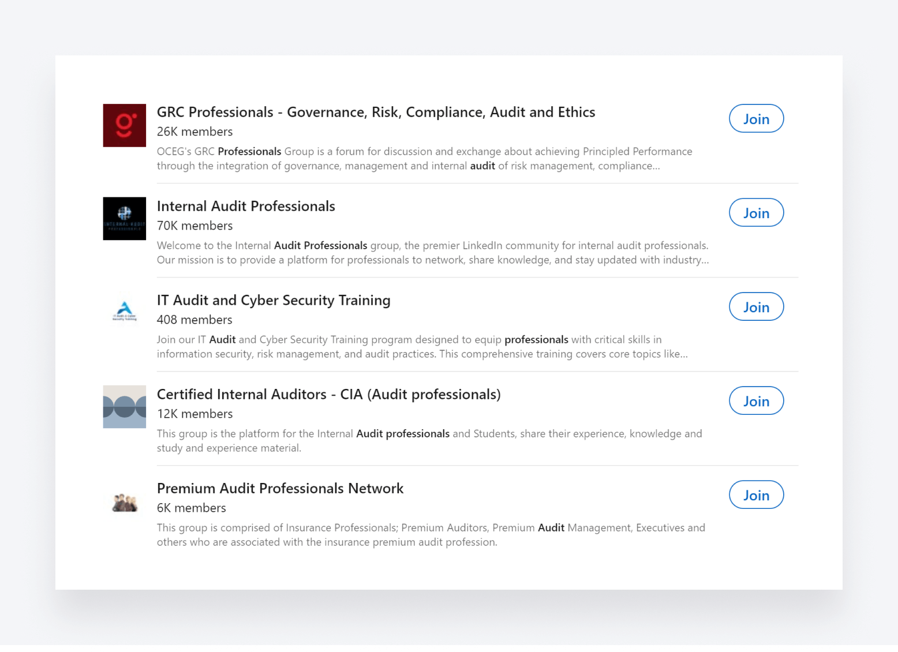Image resolution: width=898 pixels, height=652 pixels.
Task: Click the 70K members count text
Action: 194,226
